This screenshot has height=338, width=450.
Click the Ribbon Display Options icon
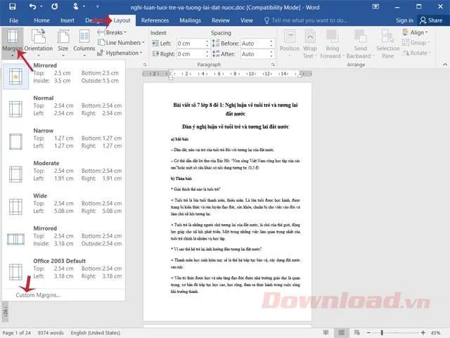tap(375, 6)
